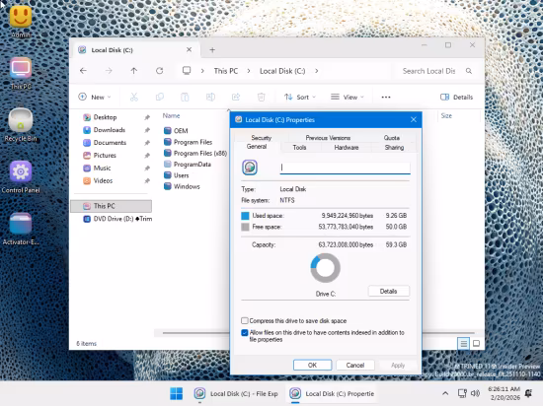Select the Program Files (x86) folder
This screenshot has width=543, height=406.
(x=195, y=153)
